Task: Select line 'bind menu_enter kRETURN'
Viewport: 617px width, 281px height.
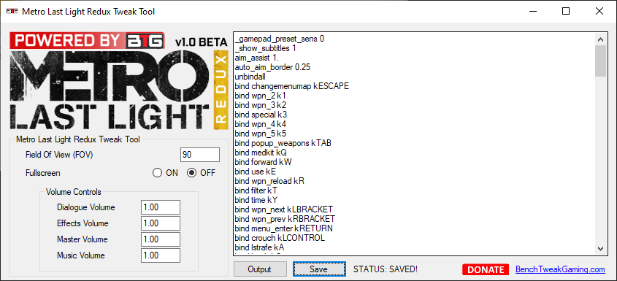Action: pos(284,228)
